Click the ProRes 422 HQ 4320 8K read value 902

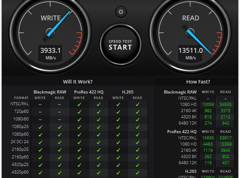pyautogui.click(x=226, y=157)
